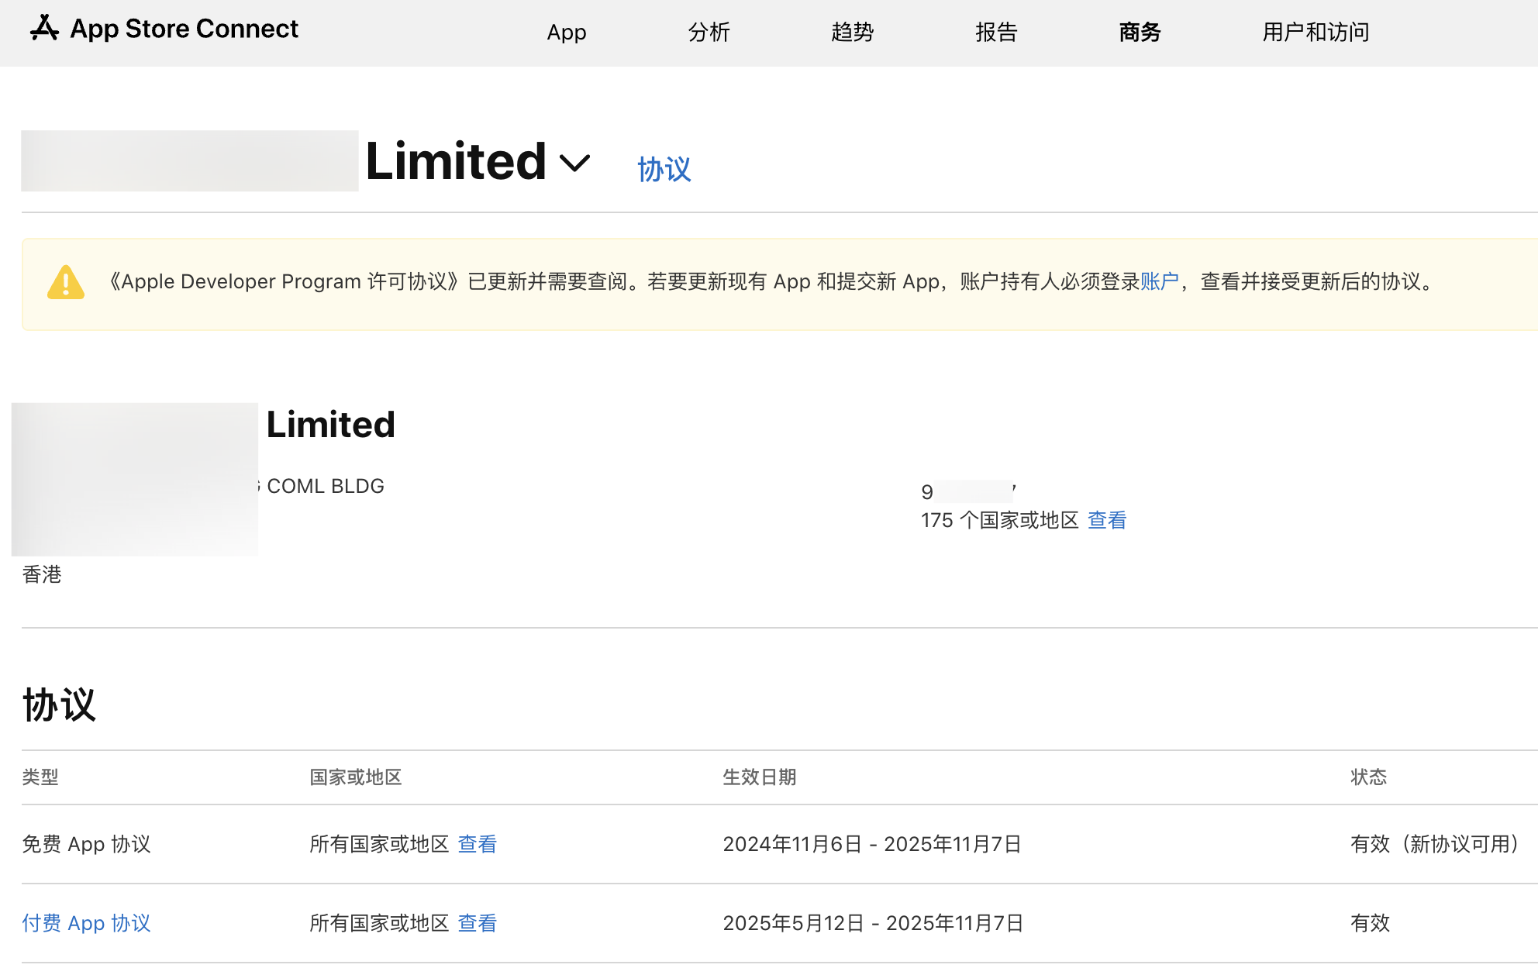This screenshot has width=1538, height=975.
Task: Open 用户和访问 in top navigation
Action: tap(1316, 33)
